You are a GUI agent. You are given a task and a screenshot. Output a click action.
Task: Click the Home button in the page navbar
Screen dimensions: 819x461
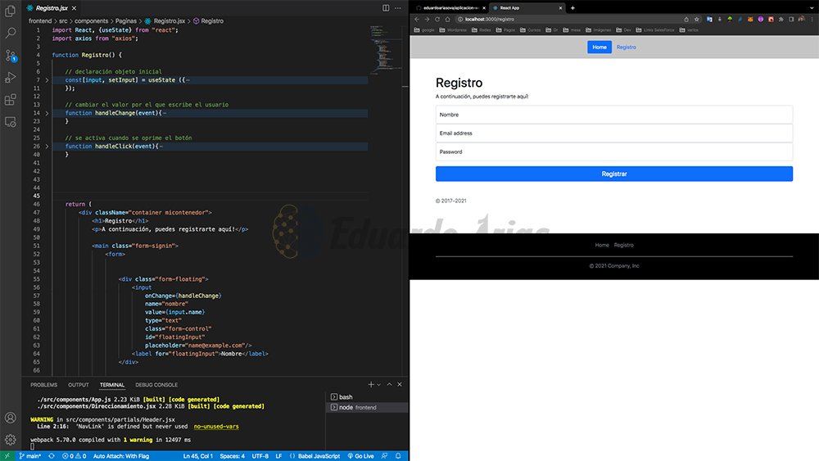pos(600,47)
